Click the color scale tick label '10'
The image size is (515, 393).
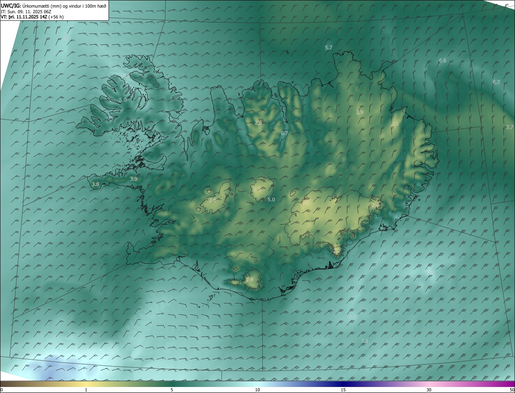(x=257, y=390)
